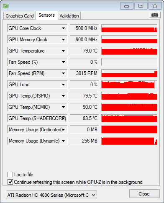Take a screenshot with the camera icon
This screenshot has width=164, height=203.
pyautogui.click(x=155, y=15)
